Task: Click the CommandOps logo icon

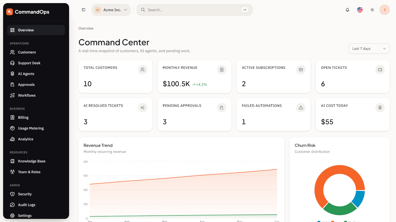Action: 9,12
